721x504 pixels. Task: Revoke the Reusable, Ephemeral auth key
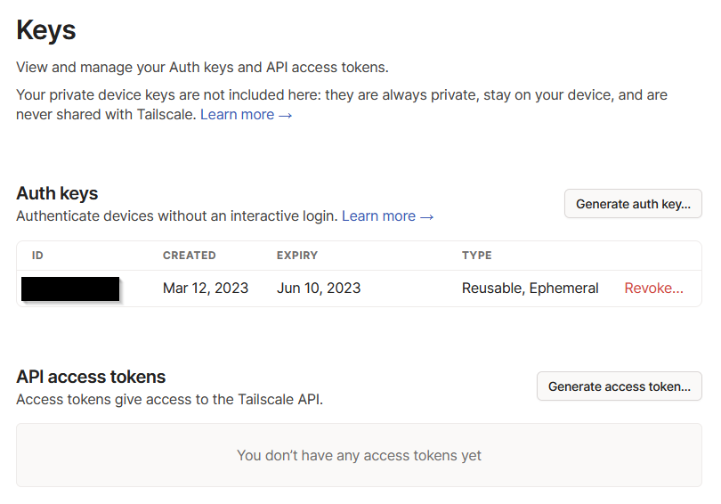(x=653, y=289)
